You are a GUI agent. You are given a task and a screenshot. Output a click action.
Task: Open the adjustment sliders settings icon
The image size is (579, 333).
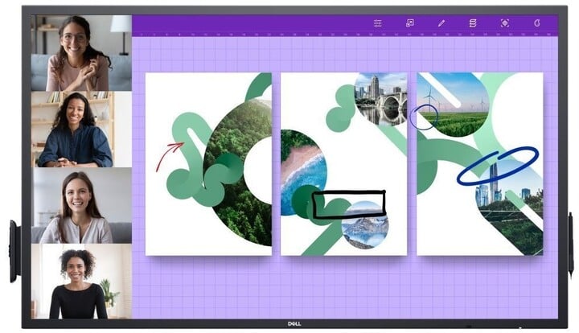coord(377,23)
